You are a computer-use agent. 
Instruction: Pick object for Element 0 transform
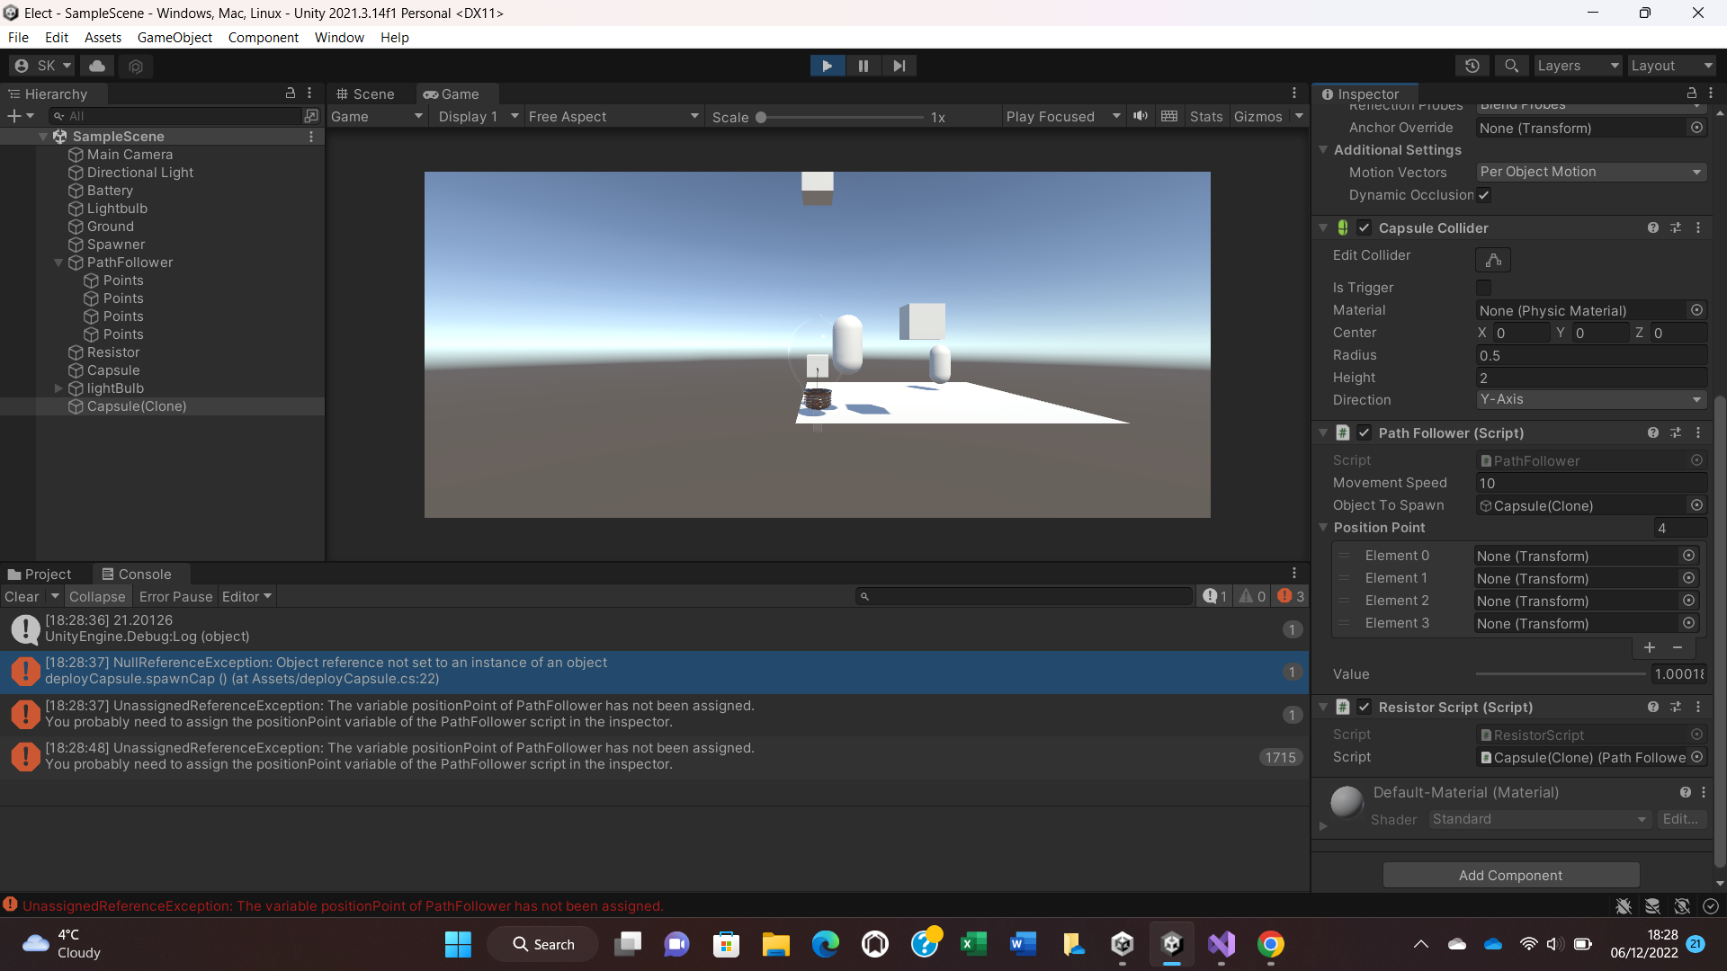(1688, 556)
